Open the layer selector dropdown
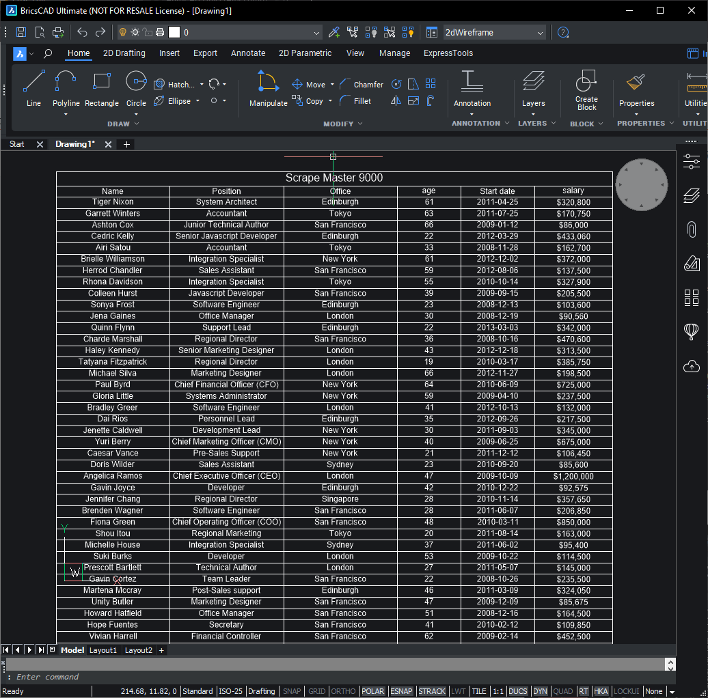 tap(316, 33)
